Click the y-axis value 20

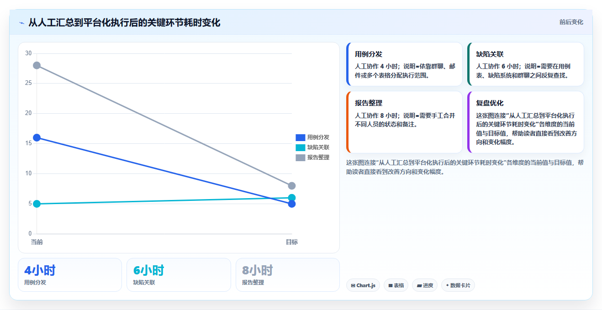(28, 113)
